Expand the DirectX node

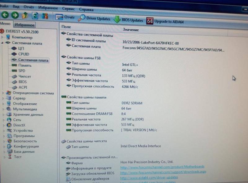coord(4,125)
